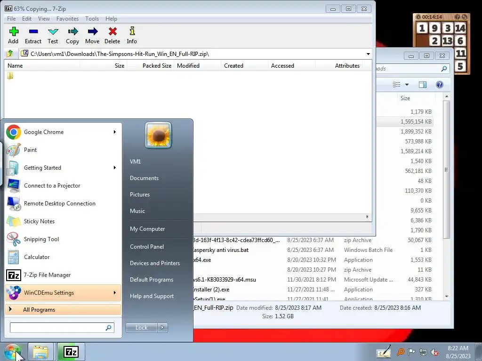The width and height of the screenshot is (482, 361).
Task: Click the Windows Start orb
Action: tap(12, 352)
